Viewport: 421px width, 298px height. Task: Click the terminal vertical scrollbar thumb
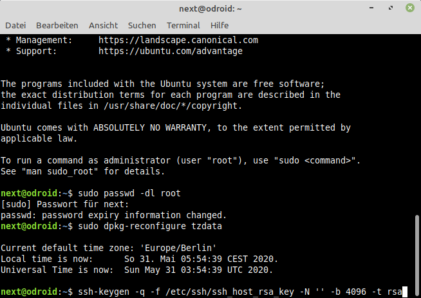[417, 256]
